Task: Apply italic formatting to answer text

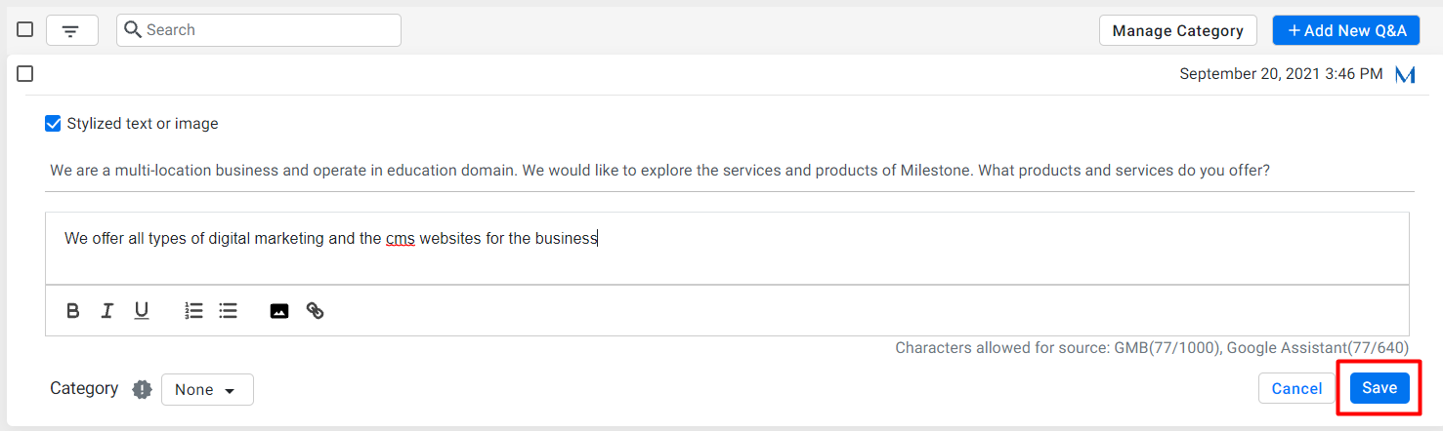Action: (x=107, y=311)
